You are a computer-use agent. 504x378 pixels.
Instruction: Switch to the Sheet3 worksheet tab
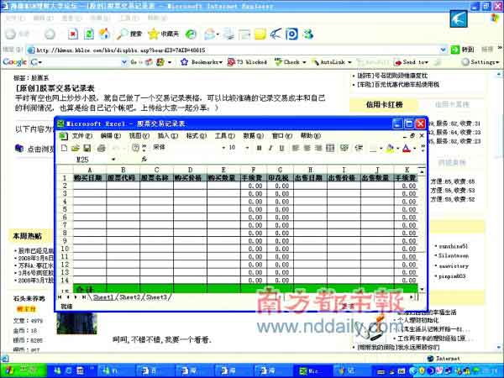tap(157, 297)
